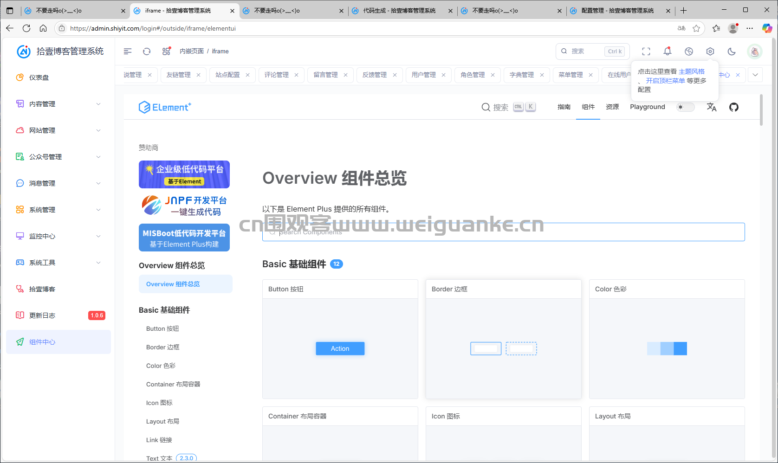Click the 企业级低代码平台 sponsor banner

point(184,174)
